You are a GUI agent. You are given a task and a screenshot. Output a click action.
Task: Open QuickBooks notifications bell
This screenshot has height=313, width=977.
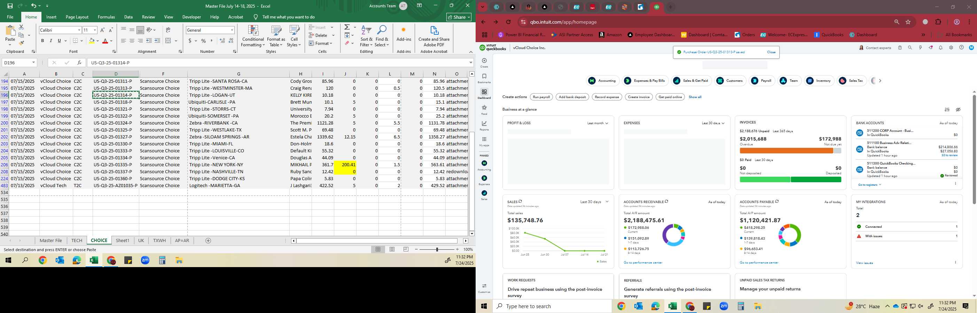[940, 48]
